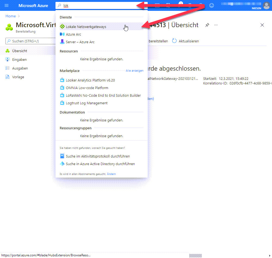Click the Dokumentation section heading
Image resolution: width=272 pixels, height=258 pixels.
72,112
